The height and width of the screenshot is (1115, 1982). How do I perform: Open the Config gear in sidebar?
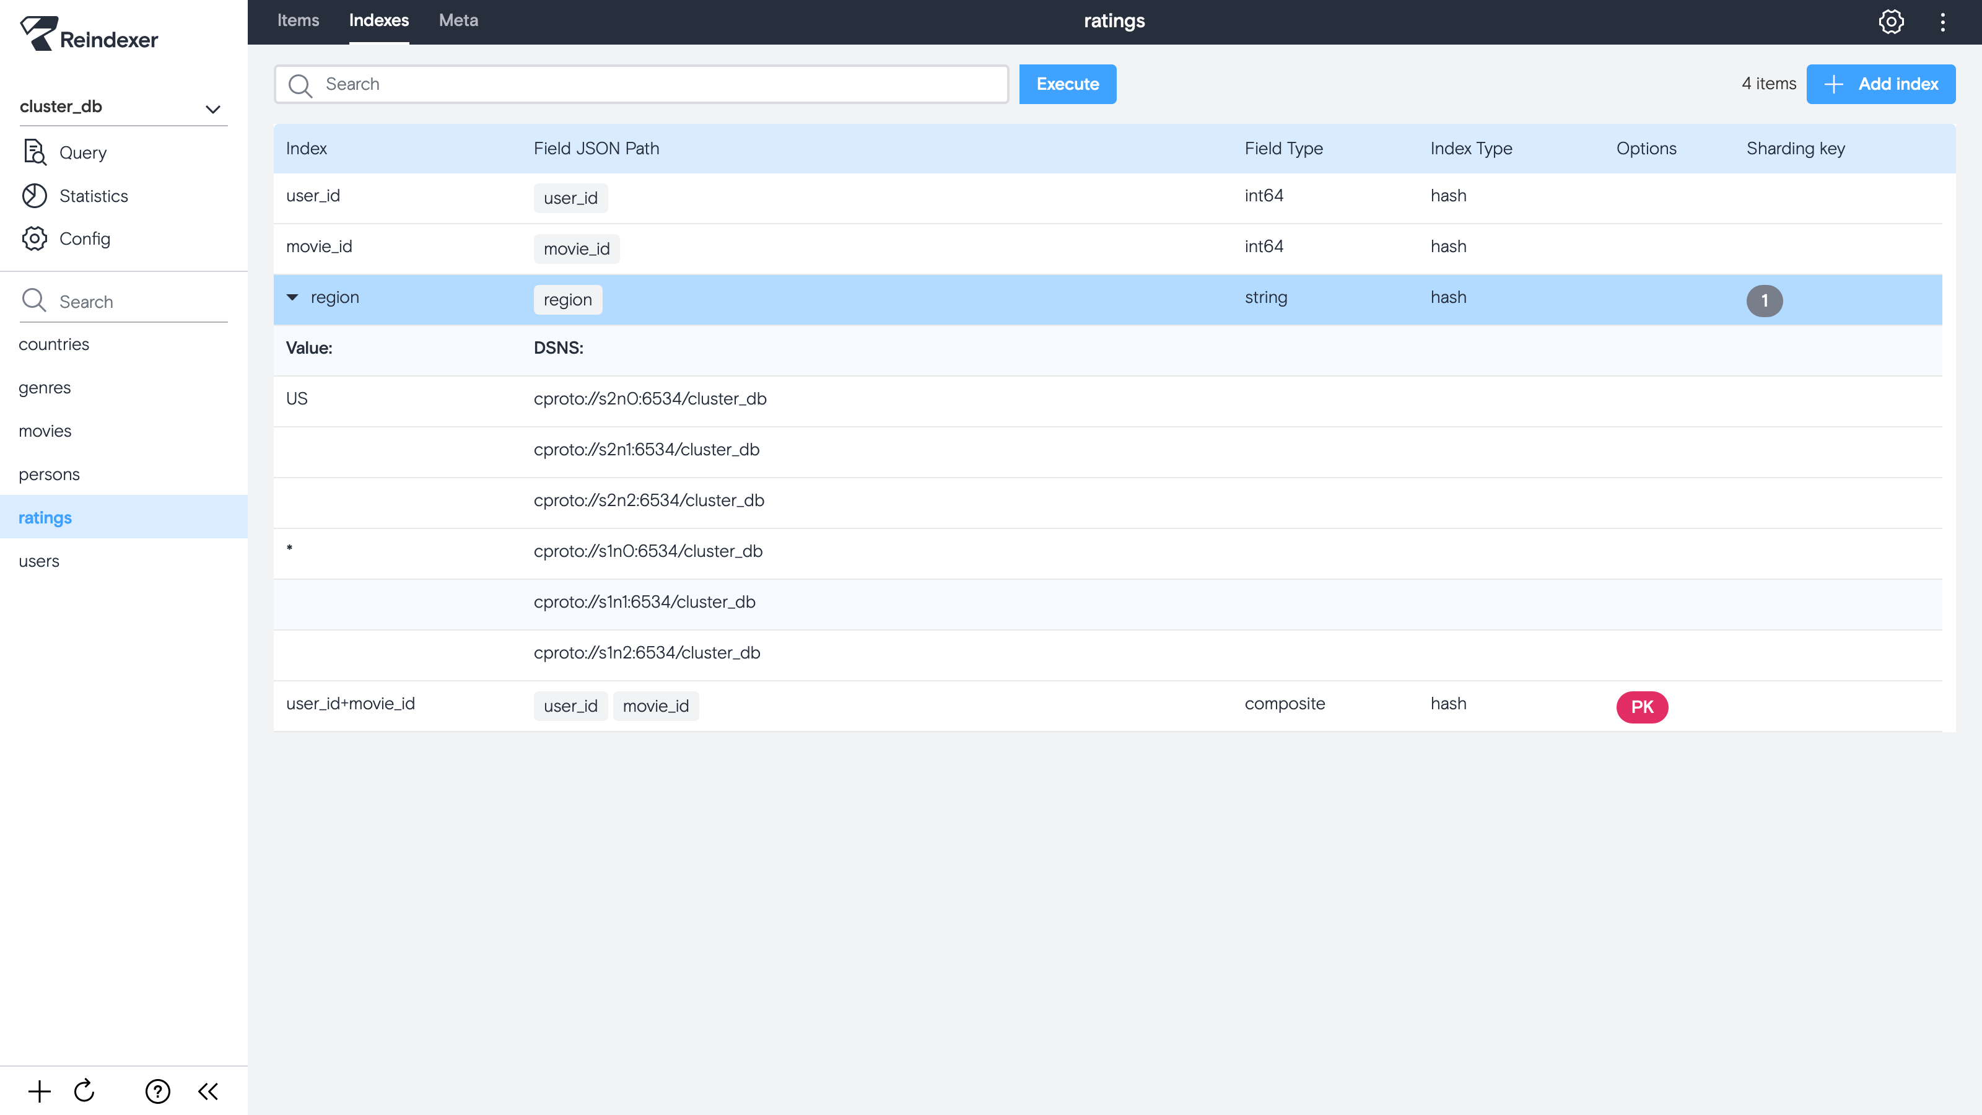[x=35, y=238]
